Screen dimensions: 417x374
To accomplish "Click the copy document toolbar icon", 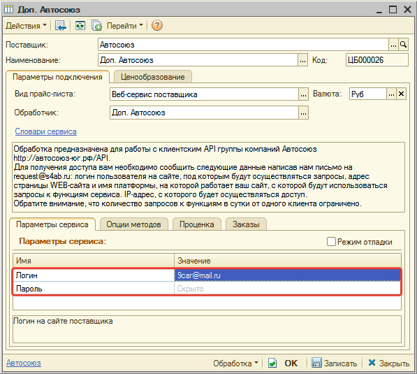I will 96,26.
